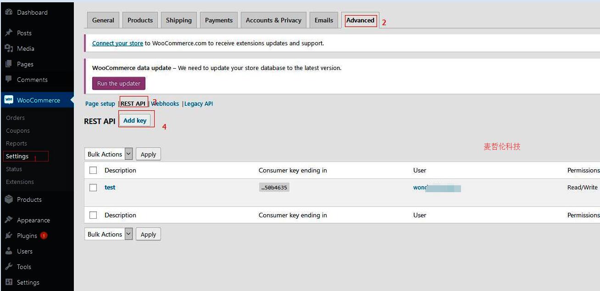This screenshot has height=291, width=600.
Task: Click the Comments bubble icon
Action: point(9,80)
